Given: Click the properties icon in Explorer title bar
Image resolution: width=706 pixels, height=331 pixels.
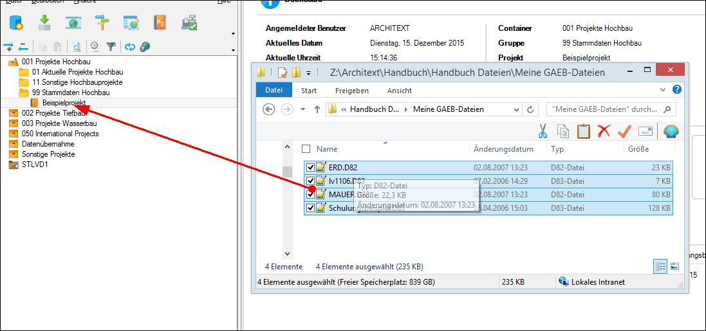Looking at the screenshot, I should pyautogui.click(x=283, y=72).
